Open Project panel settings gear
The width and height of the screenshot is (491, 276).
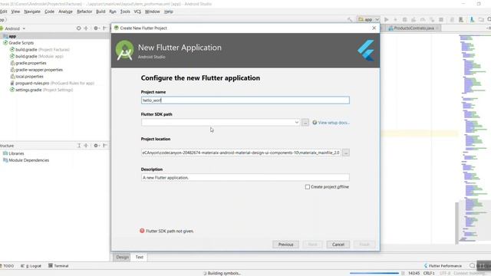point(96,28)
